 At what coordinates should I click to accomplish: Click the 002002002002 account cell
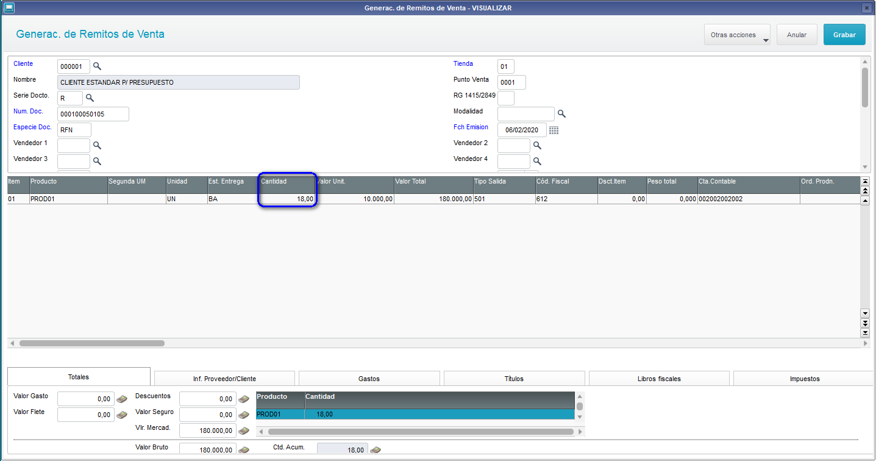(x=749, y=199)
